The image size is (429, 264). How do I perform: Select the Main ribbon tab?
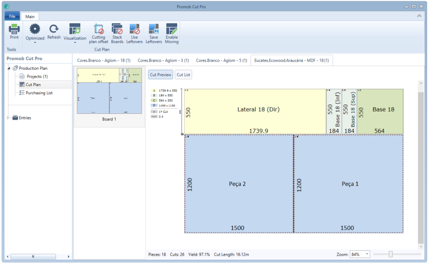(x=30, y=17)
